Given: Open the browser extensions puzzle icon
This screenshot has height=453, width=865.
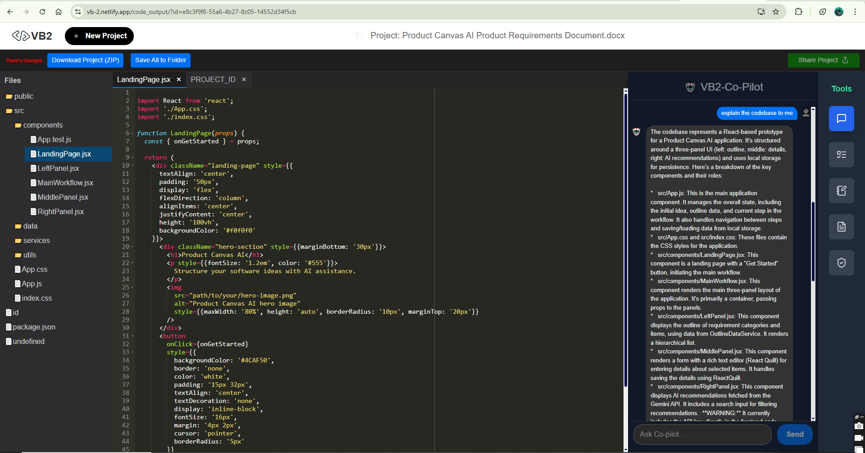Looking at the screenshot, I should pyautogui.click(x=798, y=12).
